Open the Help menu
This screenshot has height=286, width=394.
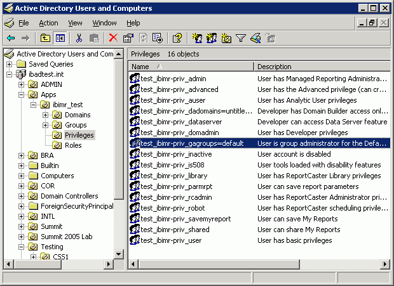(x=133, y=23)
